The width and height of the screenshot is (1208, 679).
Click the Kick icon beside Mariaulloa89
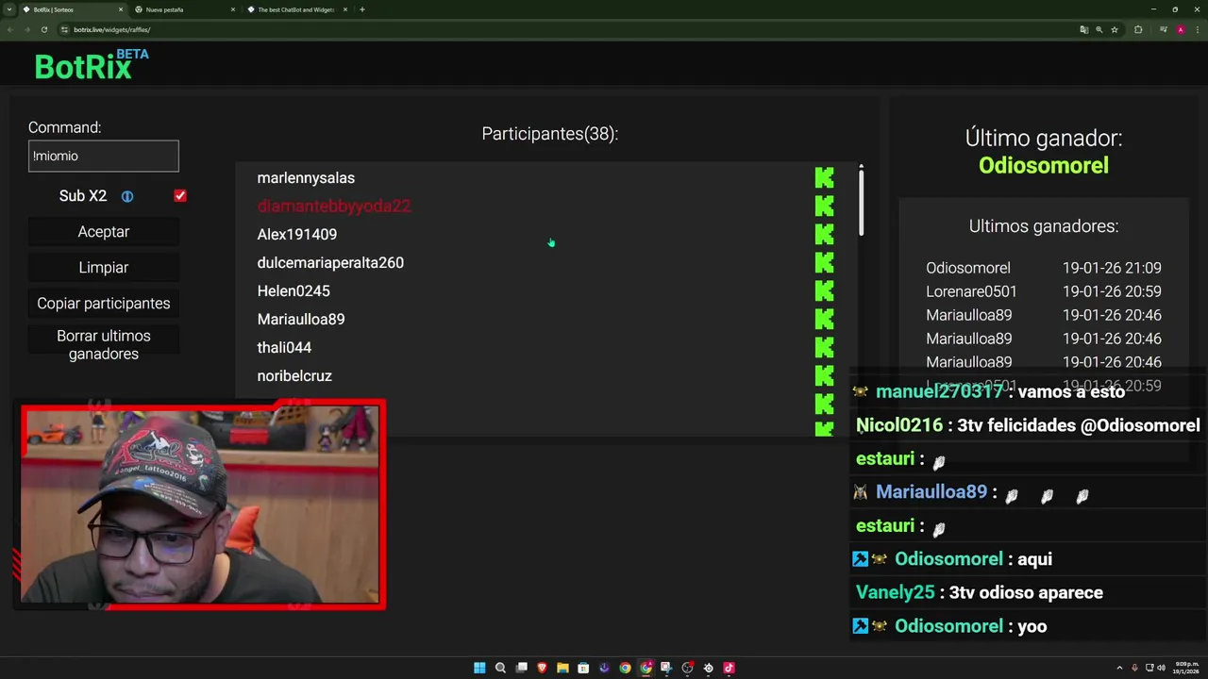click(x=824, y=319)
